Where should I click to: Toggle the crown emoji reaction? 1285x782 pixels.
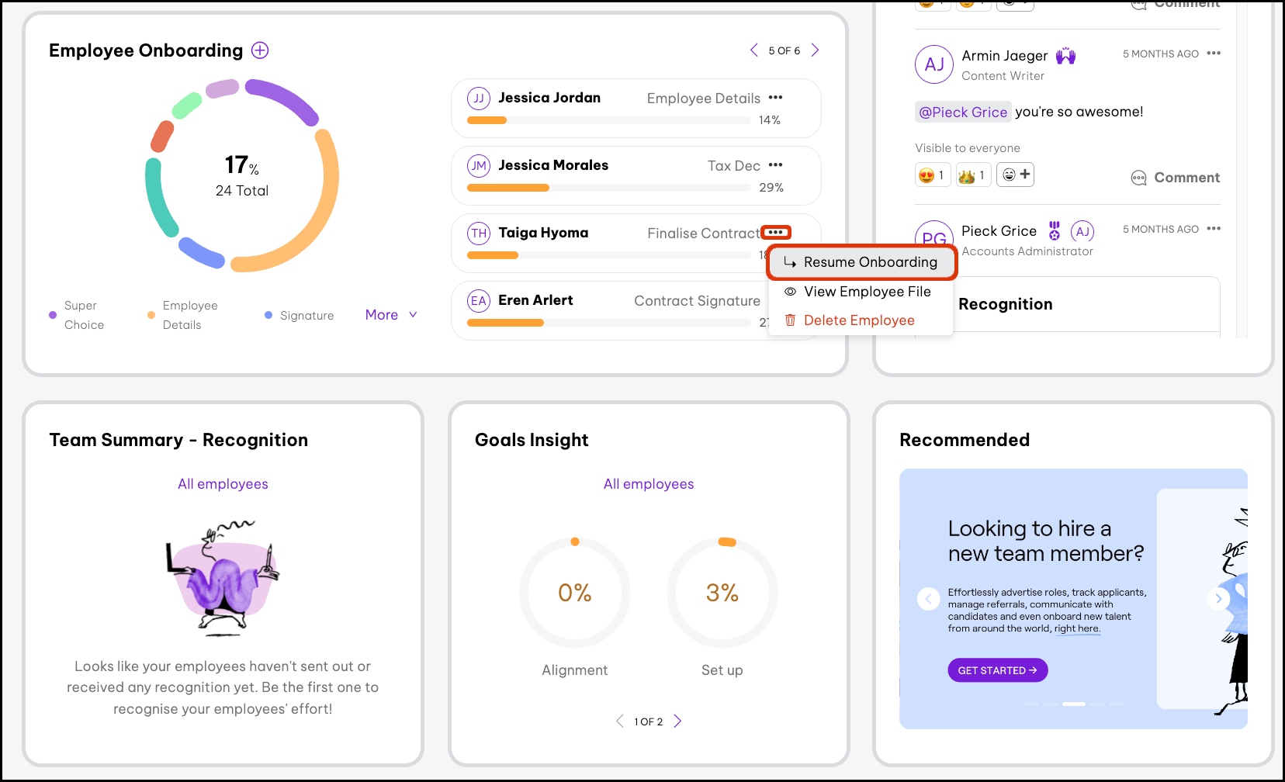pos(972,175)
